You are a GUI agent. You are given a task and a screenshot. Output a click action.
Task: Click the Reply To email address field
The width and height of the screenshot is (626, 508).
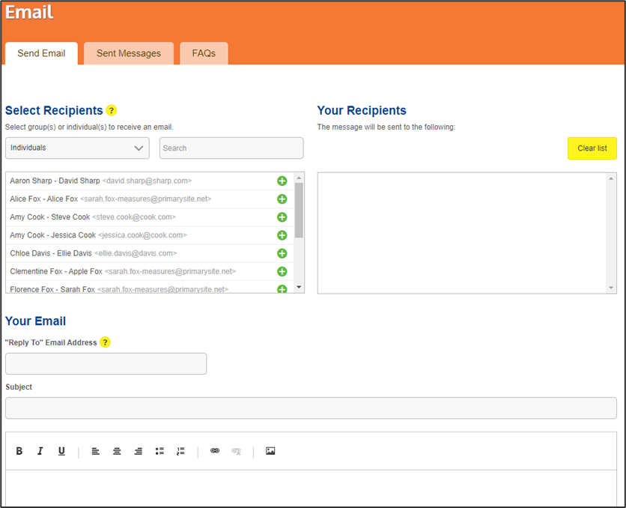pos(106,364)
